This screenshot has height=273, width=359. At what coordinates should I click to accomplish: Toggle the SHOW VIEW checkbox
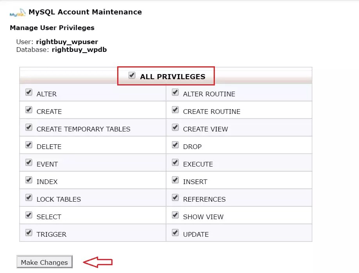pos(175,215)
